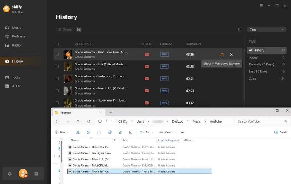Image resolution: width=291 pixels, height=184 pixels.
Task: Click the Share icon in Explorer toolbar
Action: tap(120, 132)
